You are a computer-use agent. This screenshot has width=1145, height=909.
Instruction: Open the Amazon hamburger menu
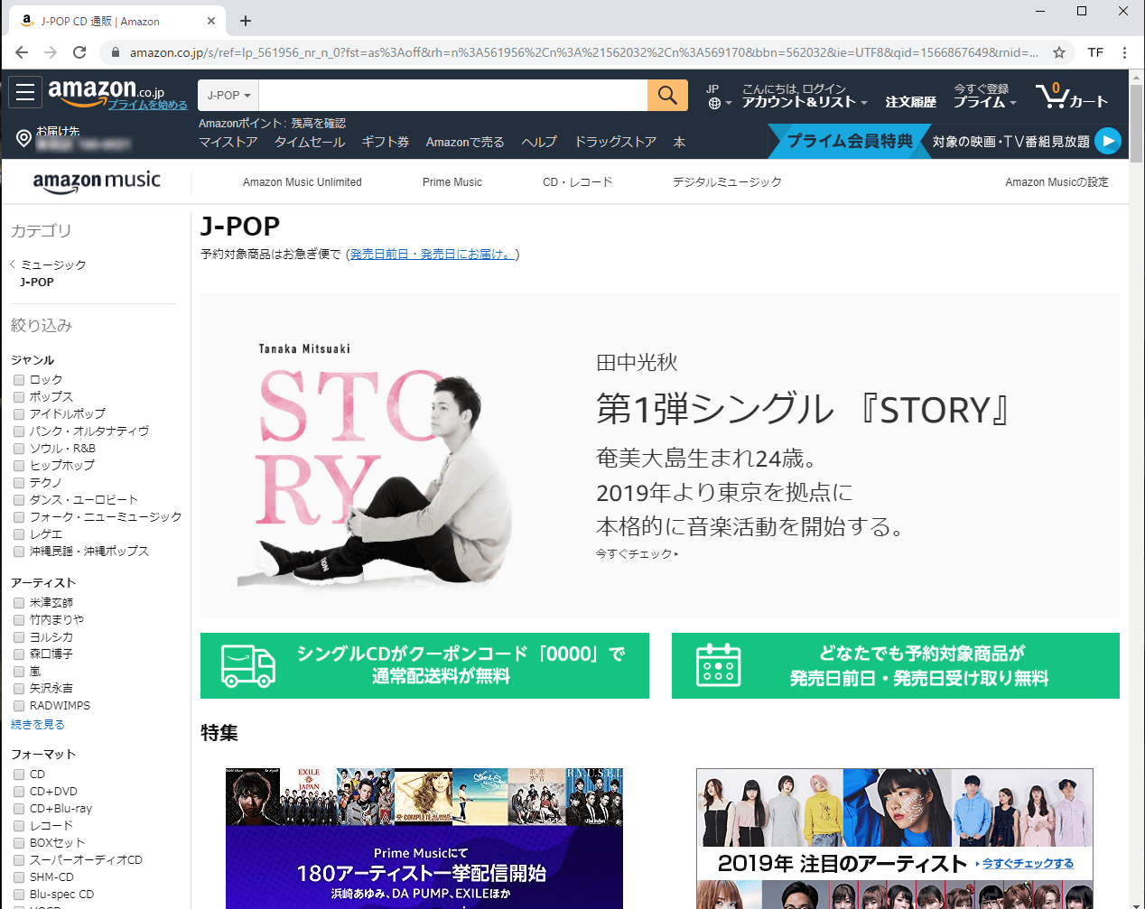[x=25, y=92]
